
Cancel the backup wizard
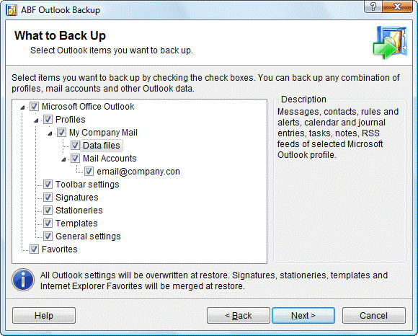tap(374, 316)
